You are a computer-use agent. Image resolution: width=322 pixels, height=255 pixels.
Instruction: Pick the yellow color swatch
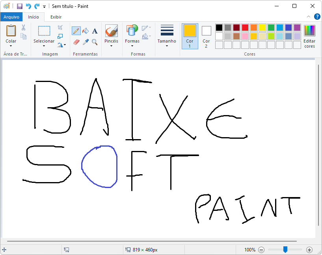tap(262, 28)
